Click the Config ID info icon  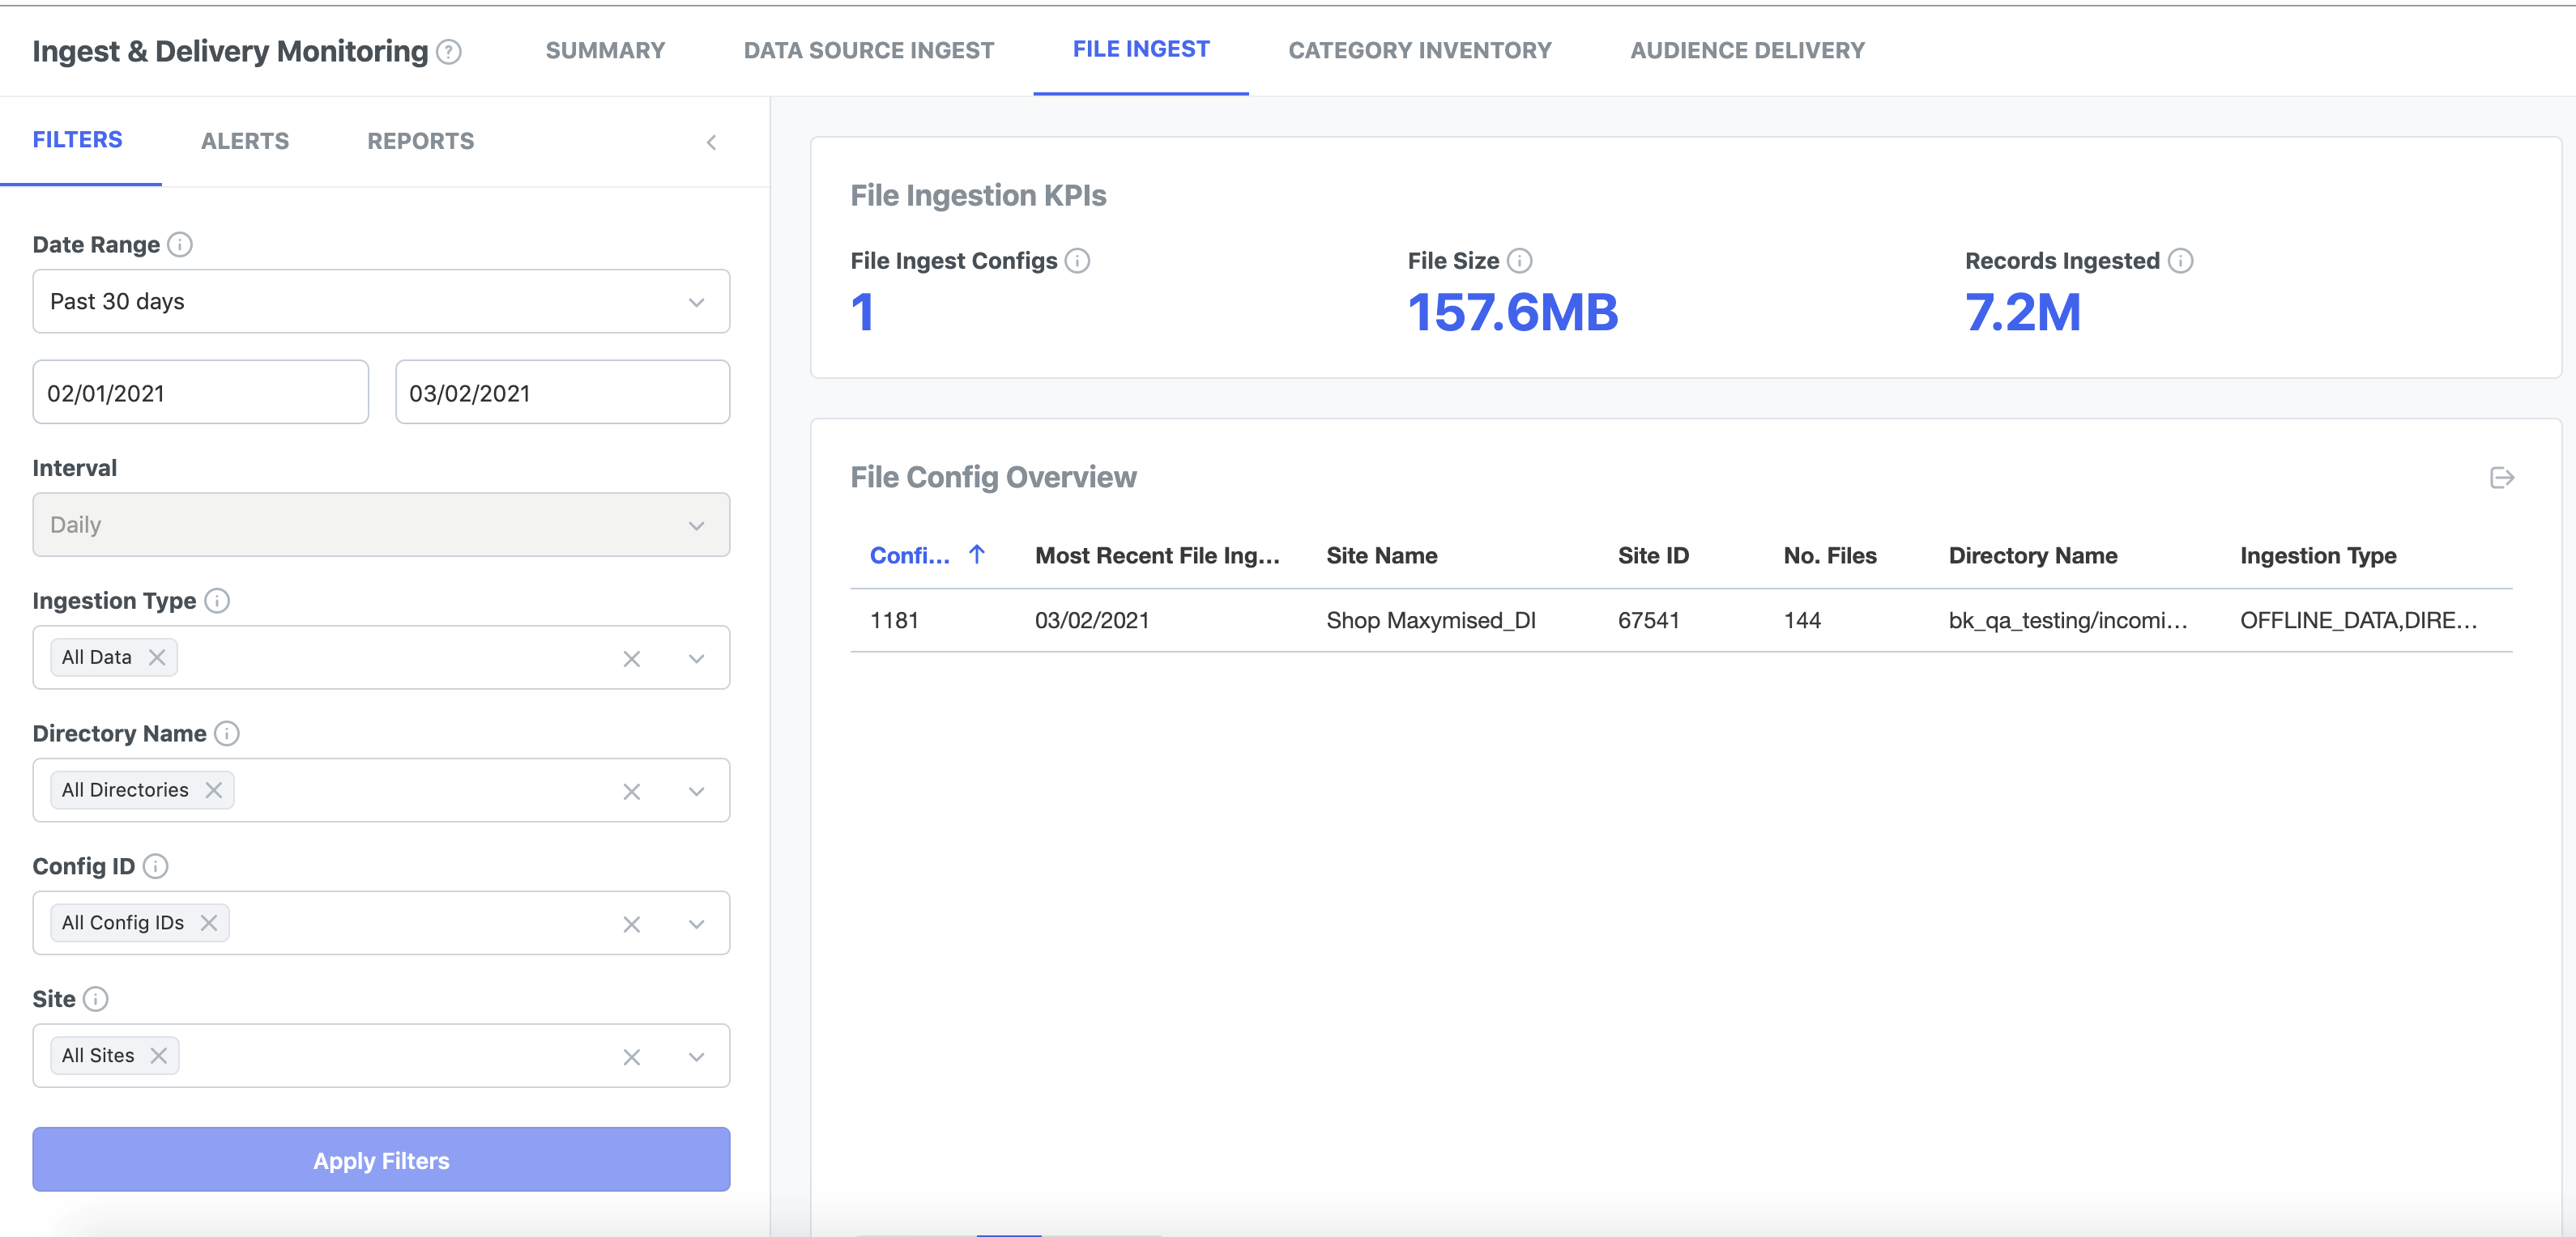pos(155,866)
